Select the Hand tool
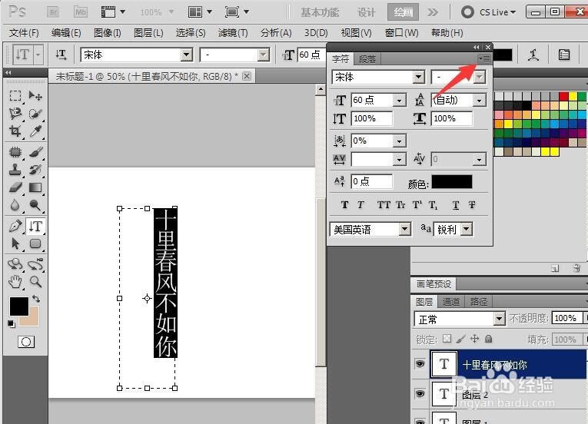The image size is (588, 424). click(15, 282)
